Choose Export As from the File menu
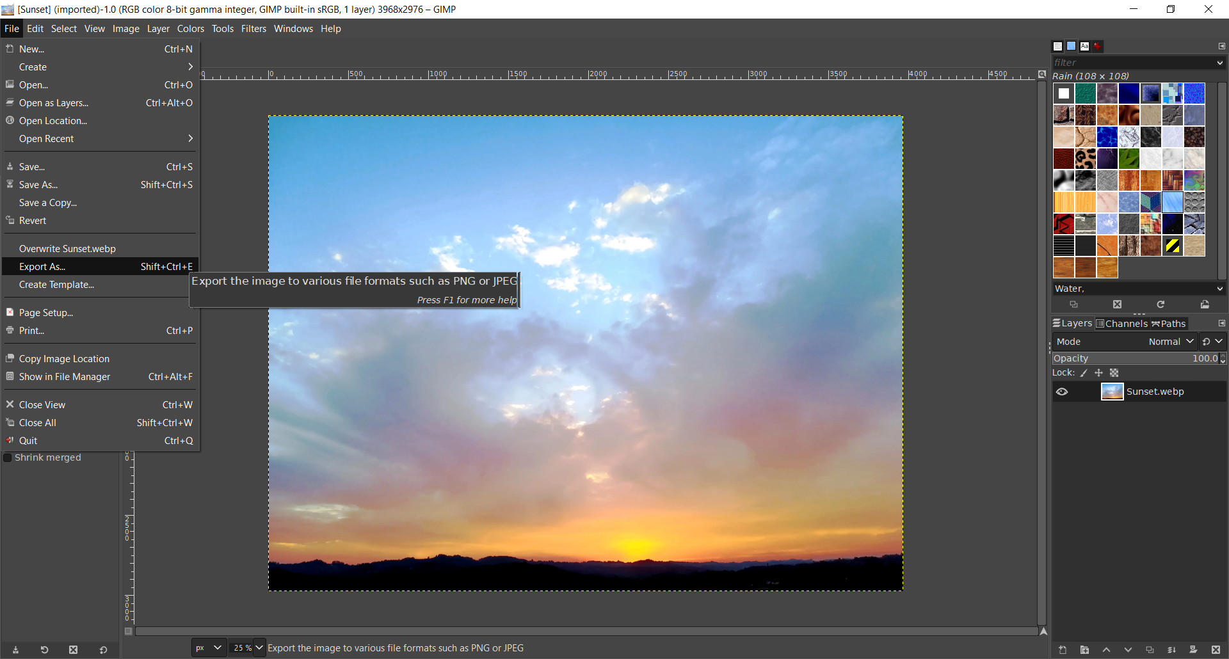The image size is (1229, 659). click(42, 267)
